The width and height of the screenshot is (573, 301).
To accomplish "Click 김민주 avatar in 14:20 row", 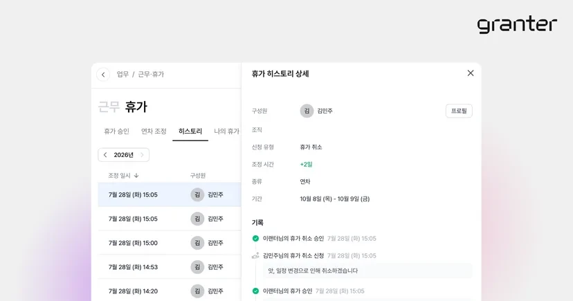I will tap(197, 291).
